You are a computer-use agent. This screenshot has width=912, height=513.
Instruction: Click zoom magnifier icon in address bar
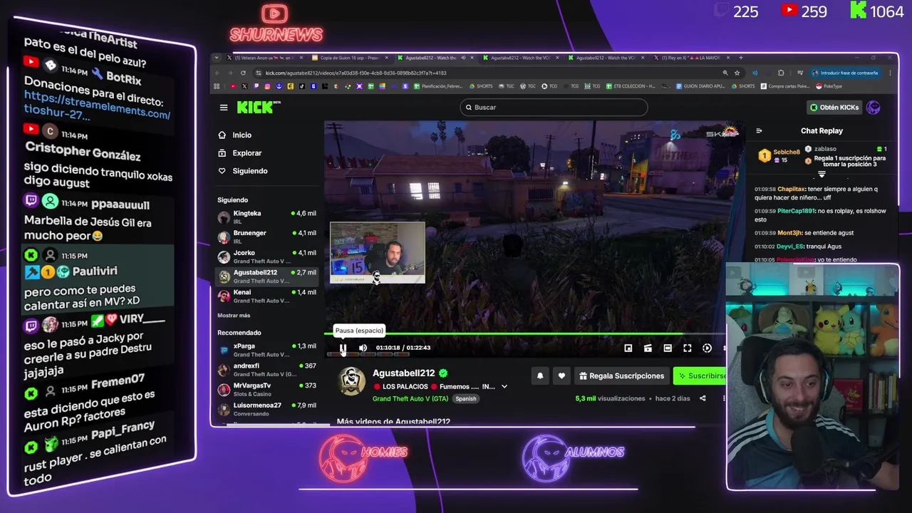tap(725, 73)
